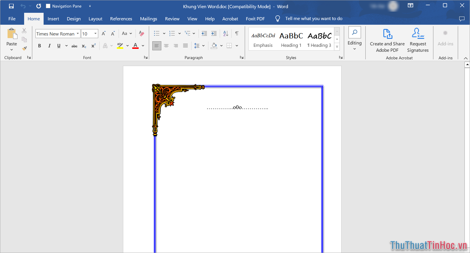The width and height of the screenshot is (470, 253).
Task: Click the Undo arrow icon
Action: pos(23,6)
